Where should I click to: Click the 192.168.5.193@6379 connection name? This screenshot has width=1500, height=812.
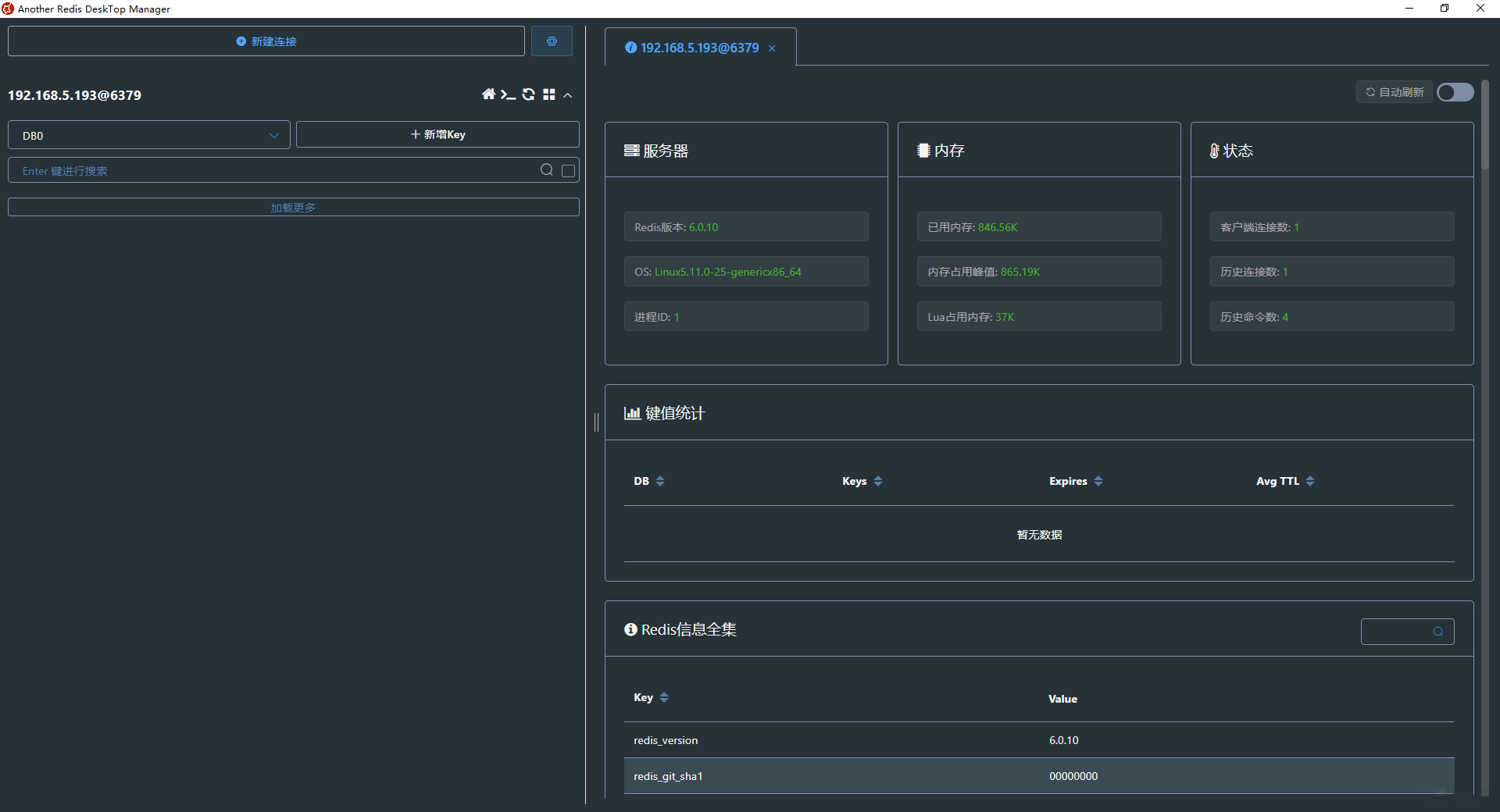(75, 95)
